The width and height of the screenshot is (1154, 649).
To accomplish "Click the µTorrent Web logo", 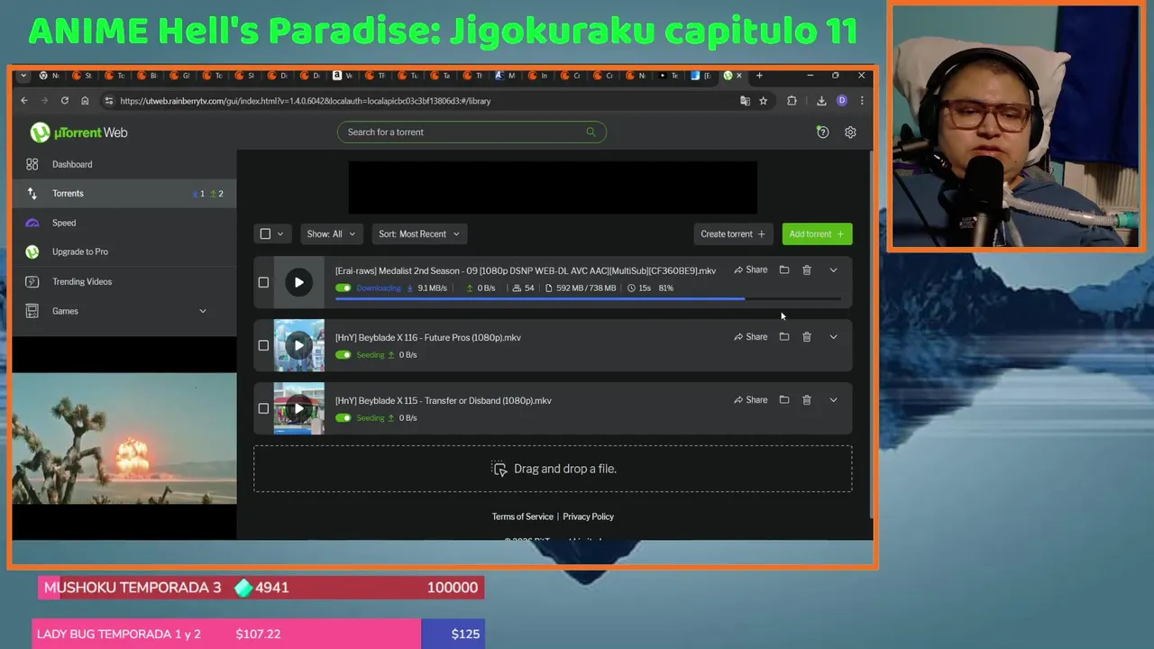I will (78, 133).
